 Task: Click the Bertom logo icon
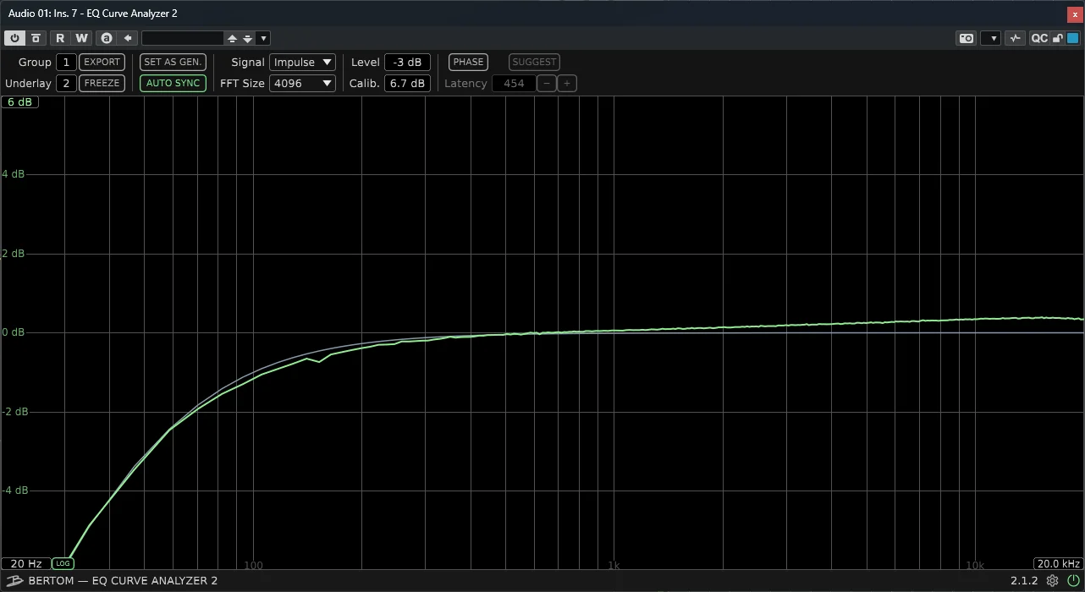14,580
